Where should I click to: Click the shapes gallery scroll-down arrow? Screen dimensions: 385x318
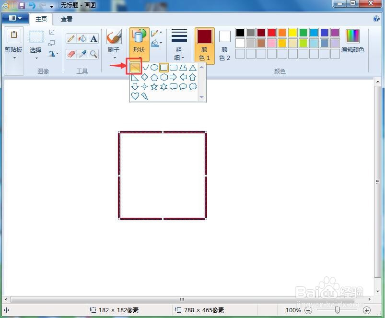pos(201,97)
